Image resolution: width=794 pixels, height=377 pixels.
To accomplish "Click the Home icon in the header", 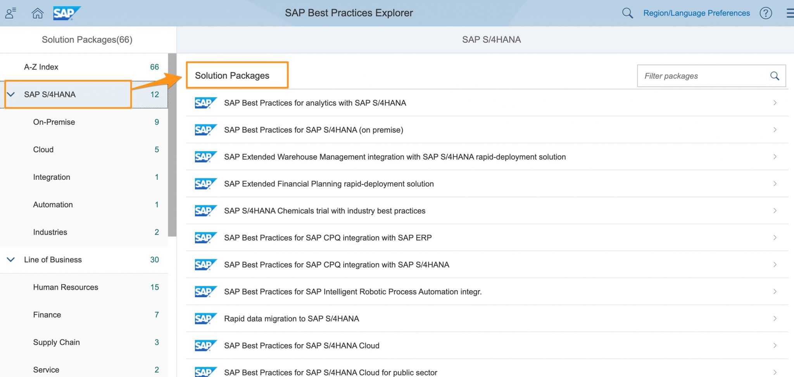I will [x=37, y=13].
